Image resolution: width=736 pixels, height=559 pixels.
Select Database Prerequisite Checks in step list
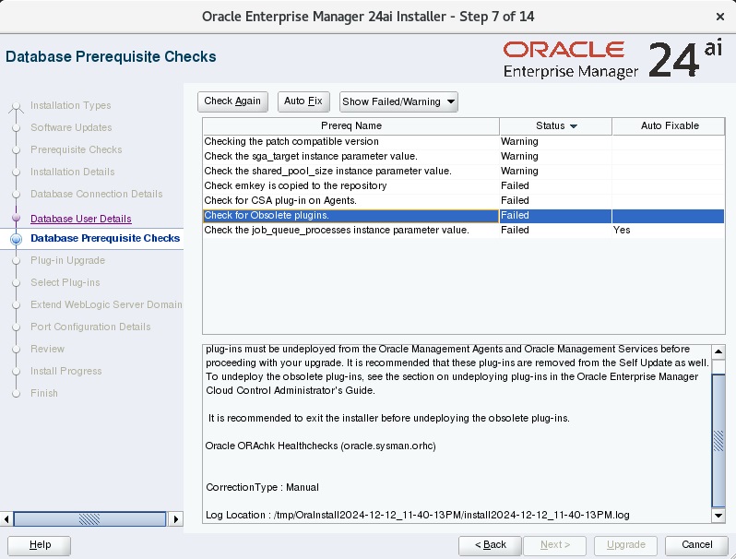tap(105, 238)
